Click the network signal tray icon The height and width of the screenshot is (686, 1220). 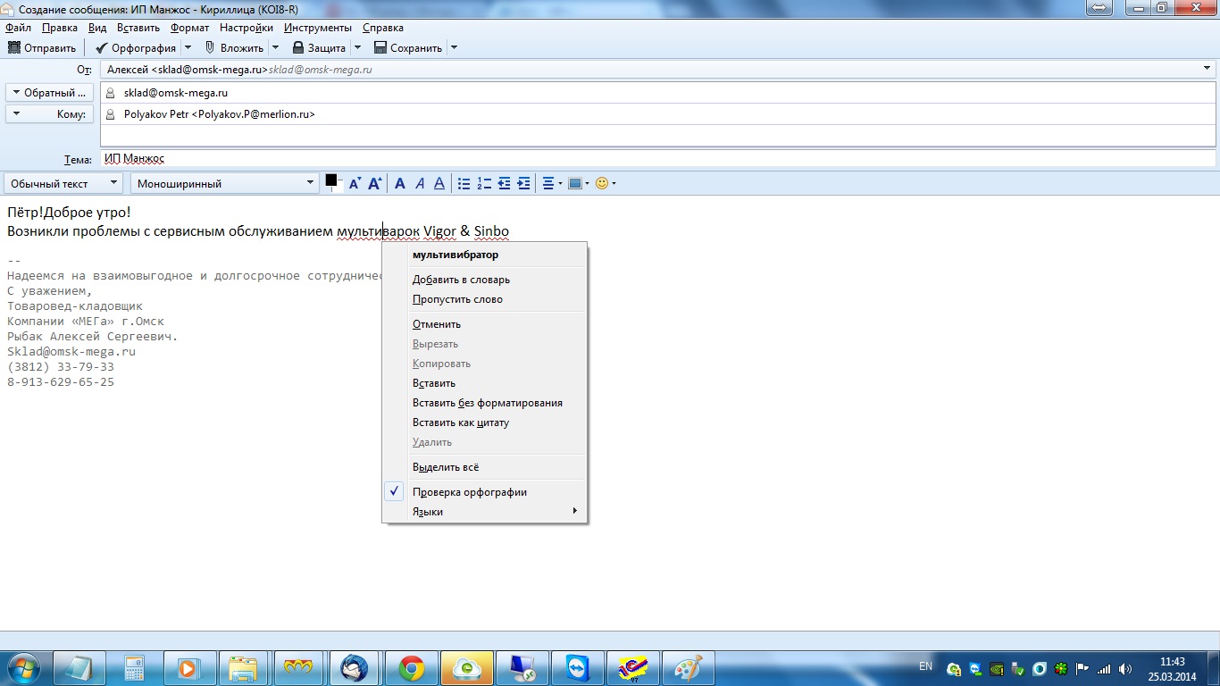pos(1104,668)
